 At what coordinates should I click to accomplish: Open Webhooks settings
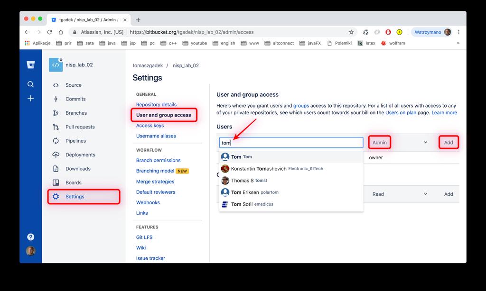(x=148, y=202)
